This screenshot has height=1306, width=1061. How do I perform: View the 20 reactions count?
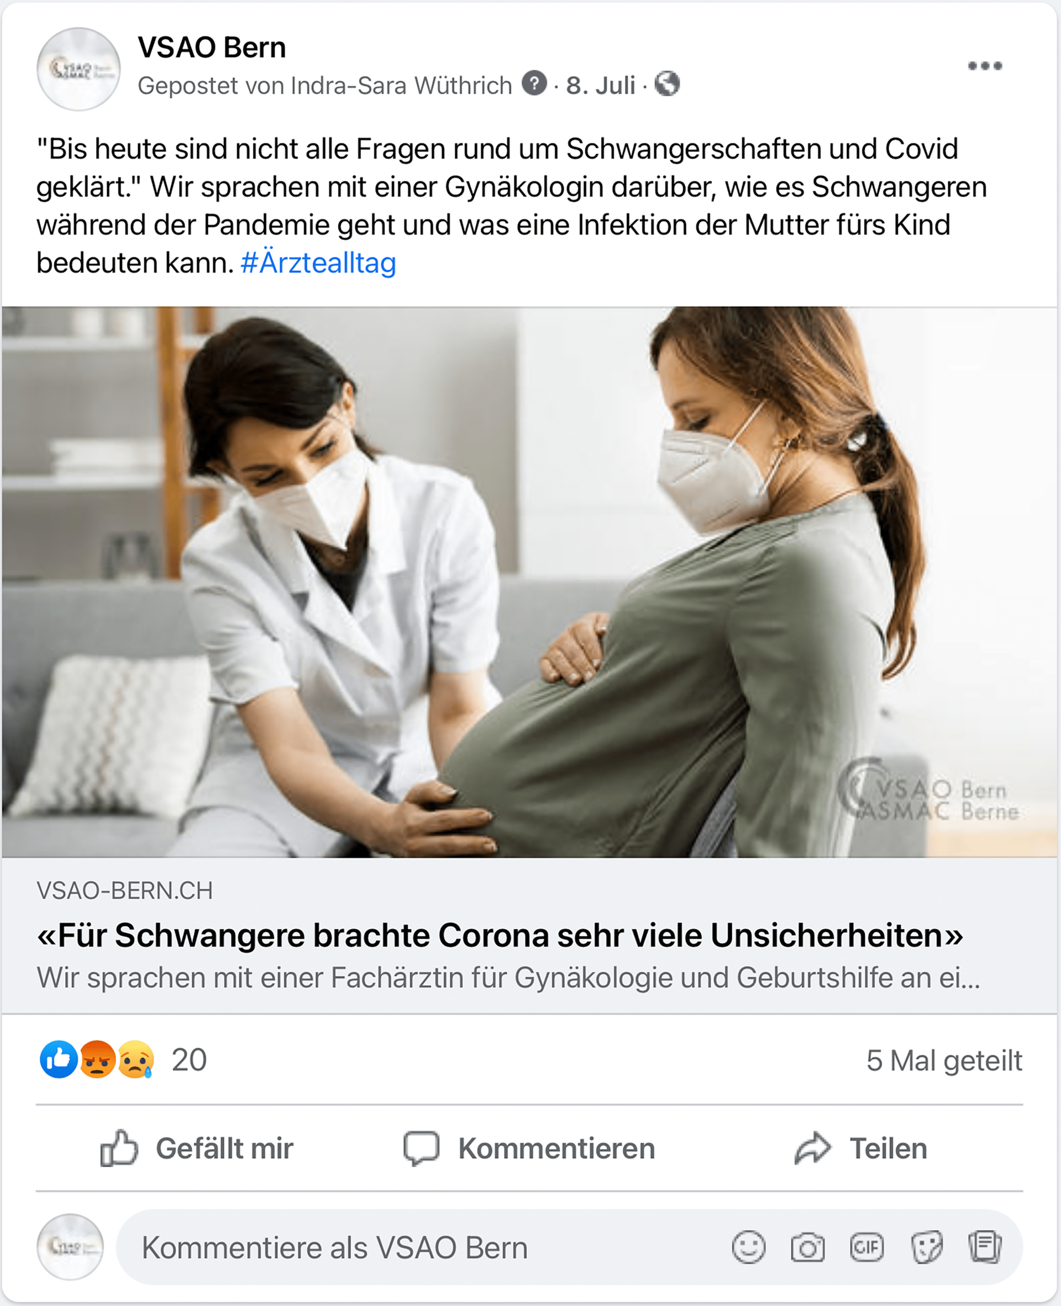pos(189,1060)
